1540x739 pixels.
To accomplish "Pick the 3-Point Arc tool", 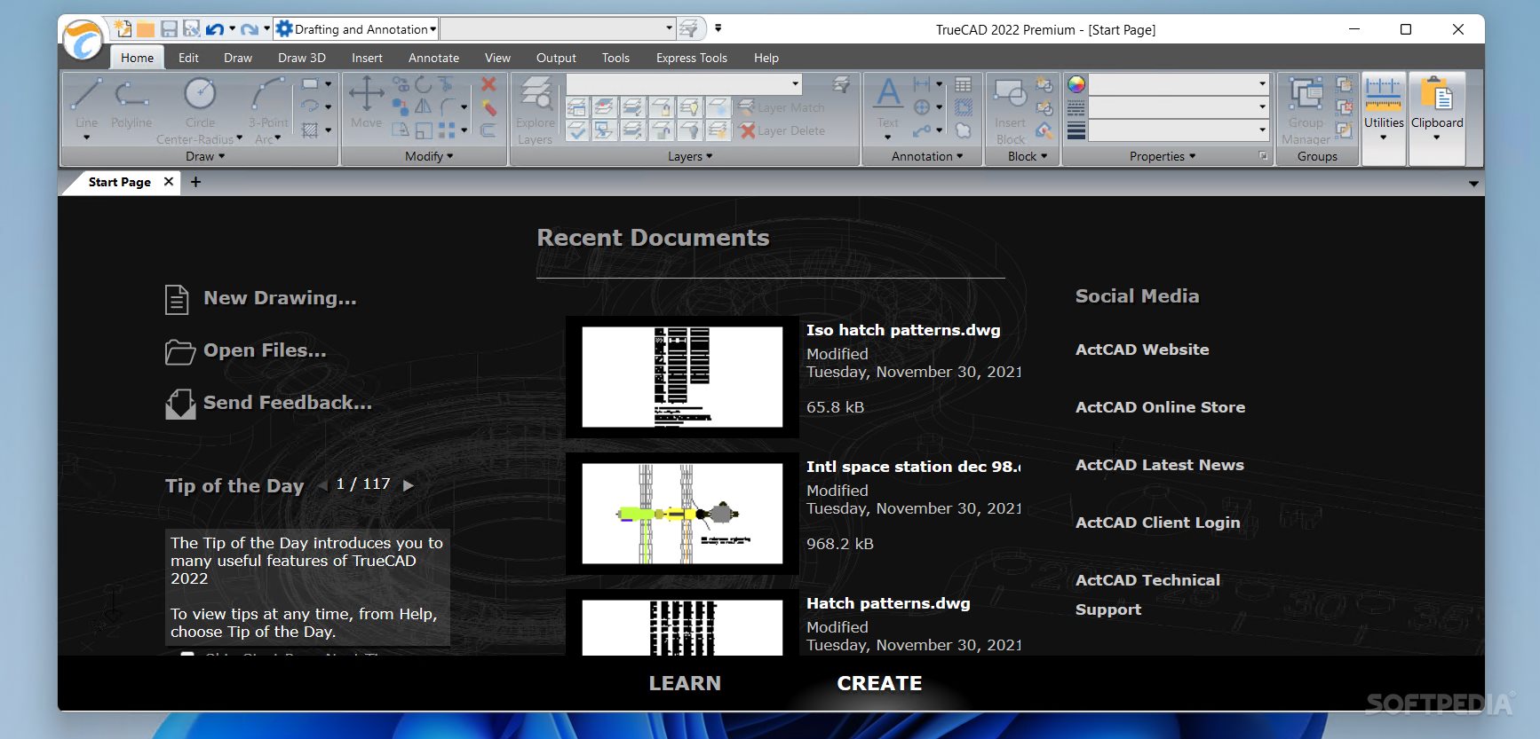I will 268,111.
